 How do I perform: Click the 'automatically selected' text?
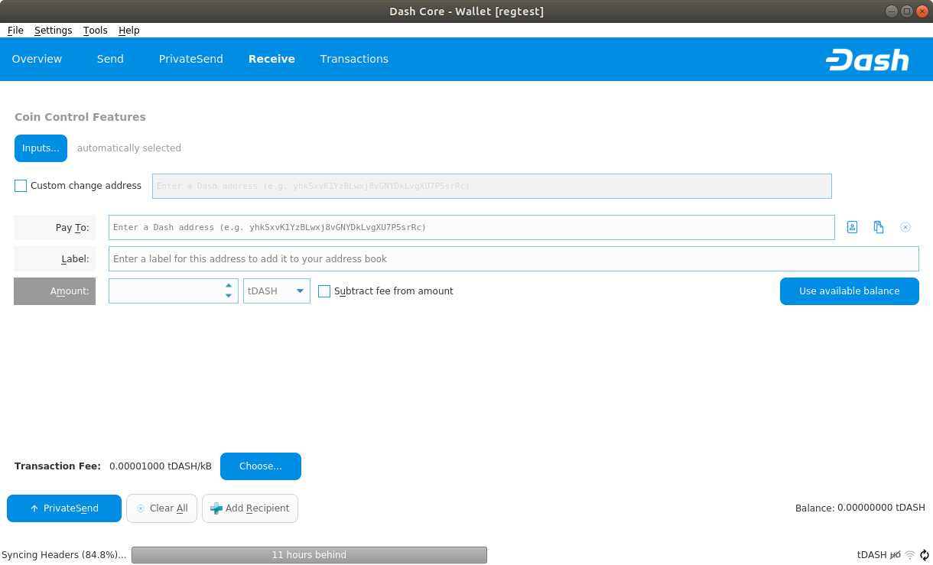pos(129,148)
